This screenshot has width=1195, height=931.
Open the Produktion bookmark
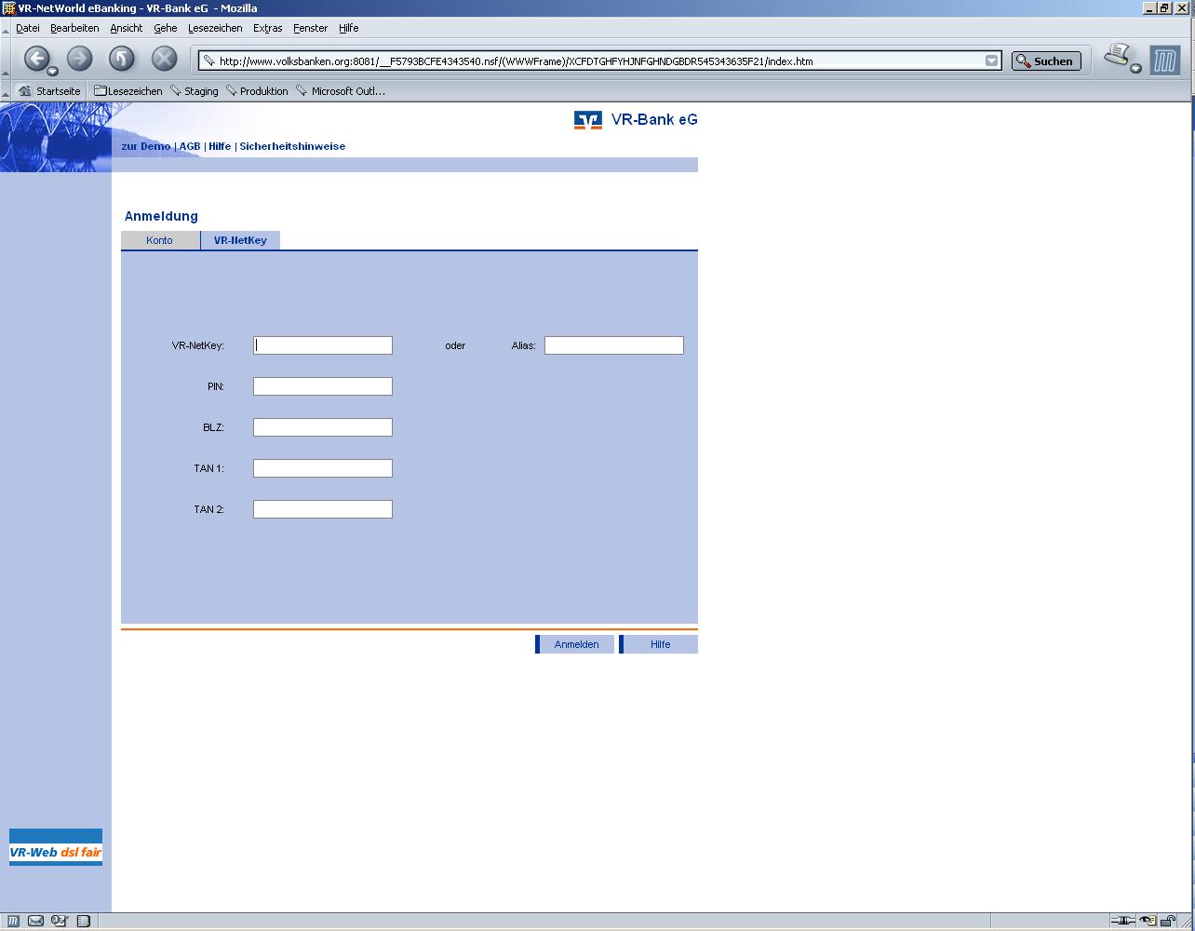(x=257, y=91)
